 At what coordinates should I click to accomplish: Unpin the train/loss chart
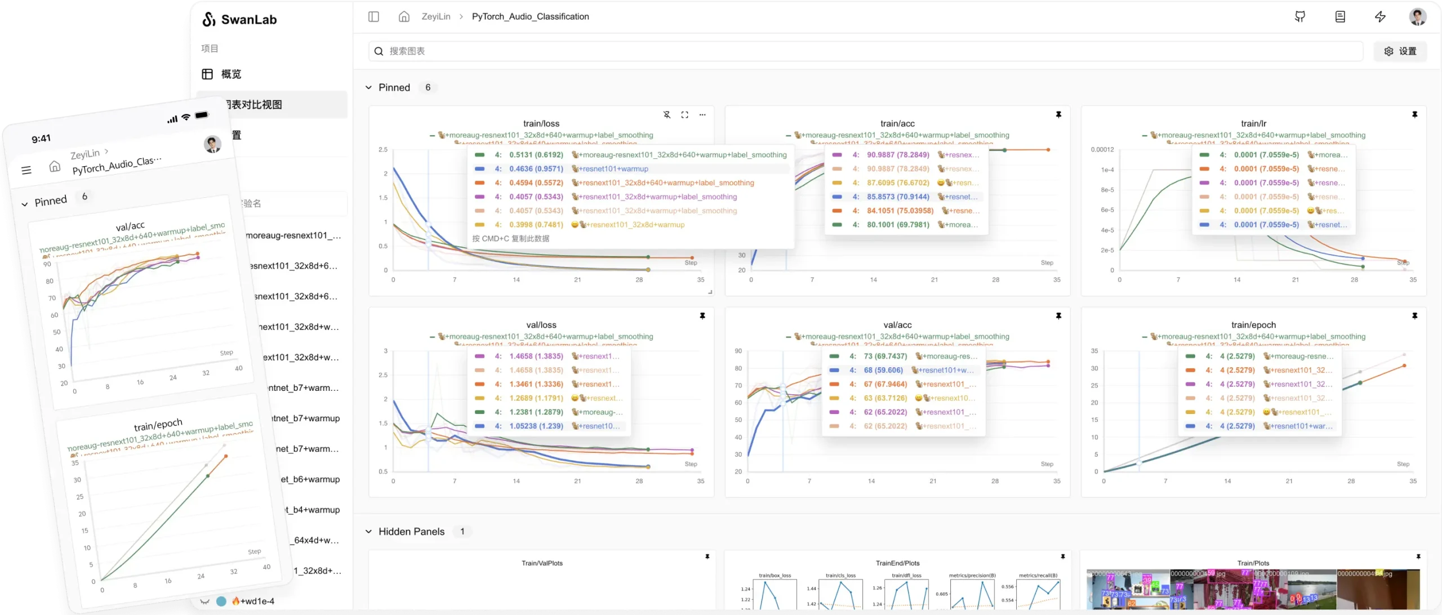click(x=667, y=114)
